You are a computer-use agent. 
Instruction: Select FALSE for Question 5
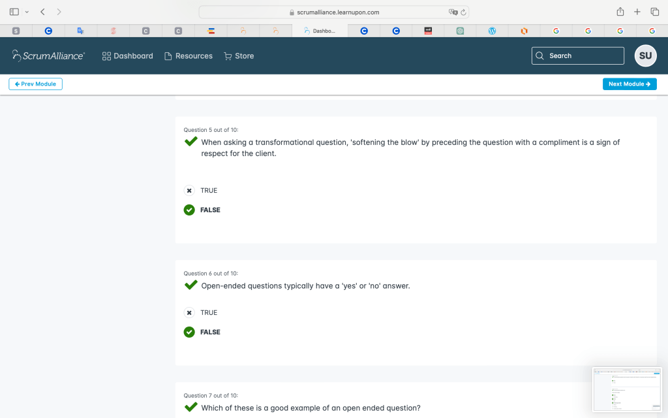click(189, 210)
